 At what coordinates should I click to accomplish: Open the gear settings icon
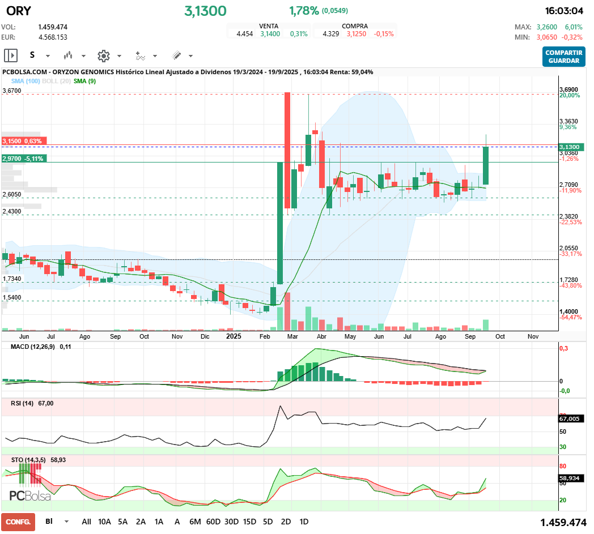(x=103, y=56)
